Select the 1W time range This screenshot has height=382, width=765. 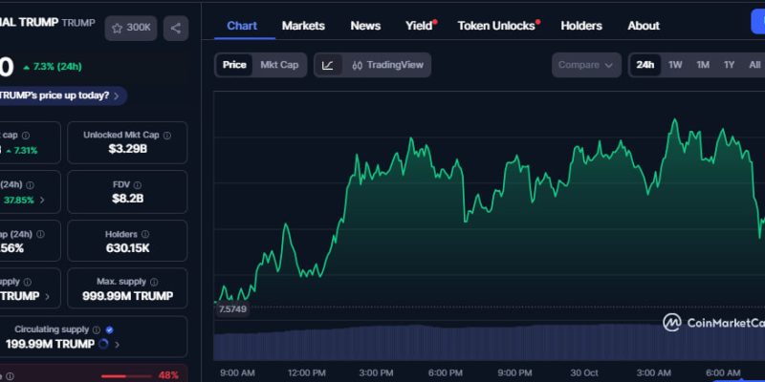[x=675, y=65]
